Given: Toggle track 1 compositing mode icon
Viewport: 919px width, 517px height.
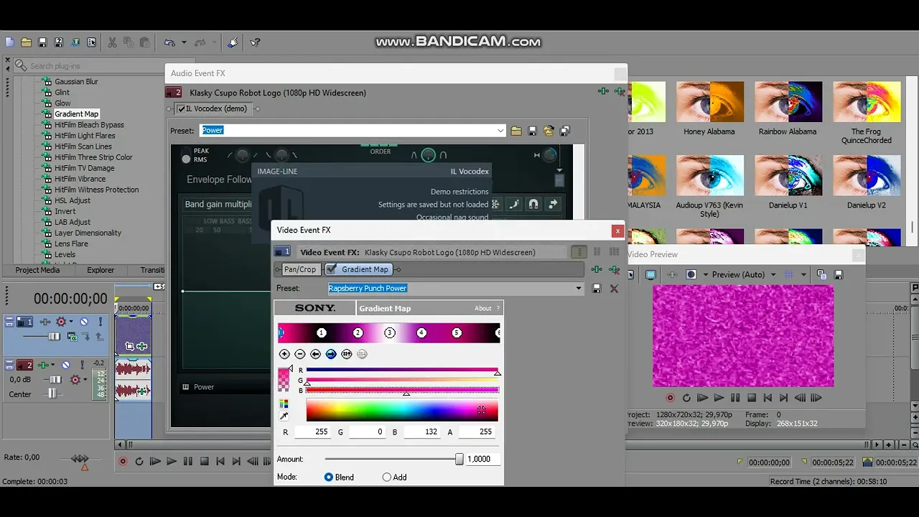Looking at the screenshot, I should [73, 336].
